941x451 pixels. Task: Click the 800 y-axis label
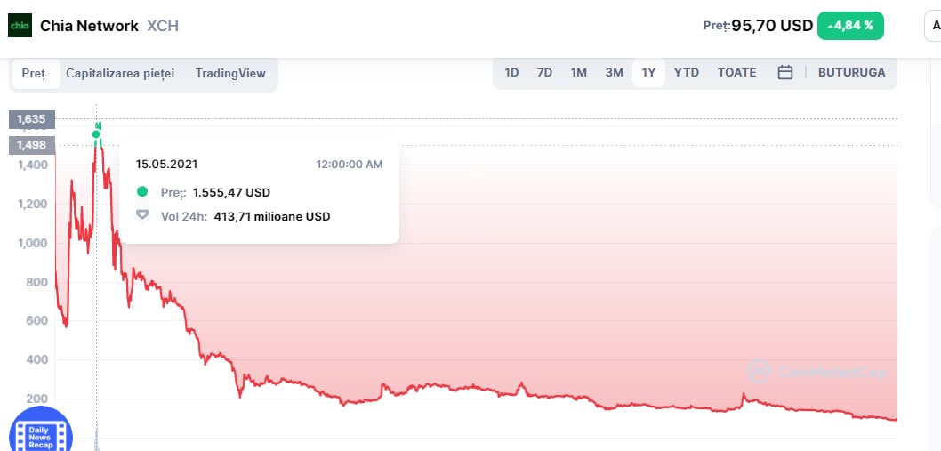pos(38,282)
